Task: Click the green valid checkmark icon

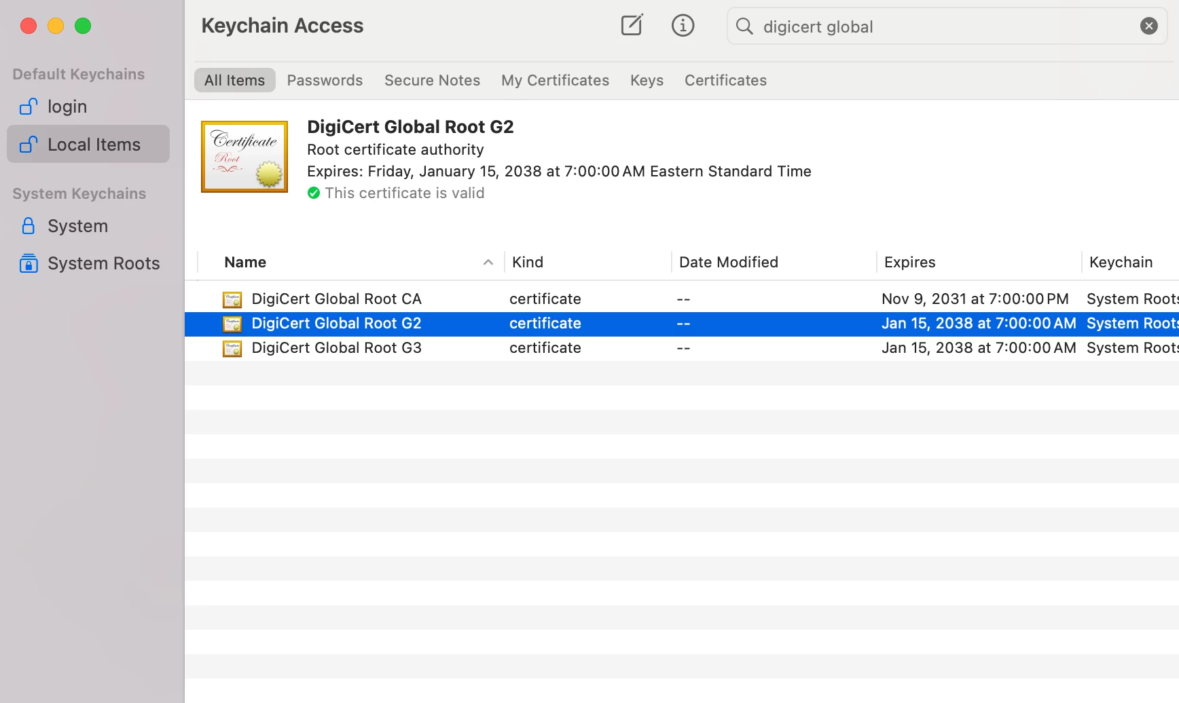Action: point(314,193)
